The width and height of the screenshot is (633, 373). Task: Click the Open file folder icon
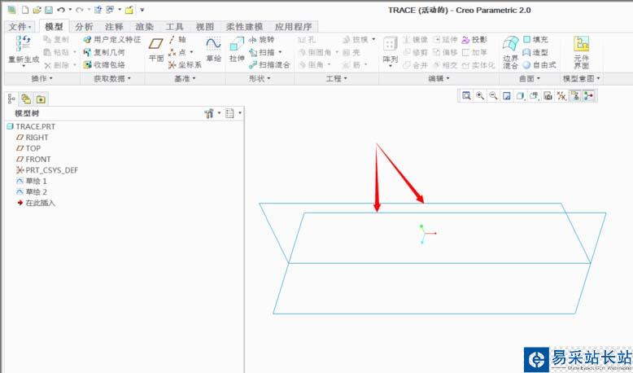point(37,10)
